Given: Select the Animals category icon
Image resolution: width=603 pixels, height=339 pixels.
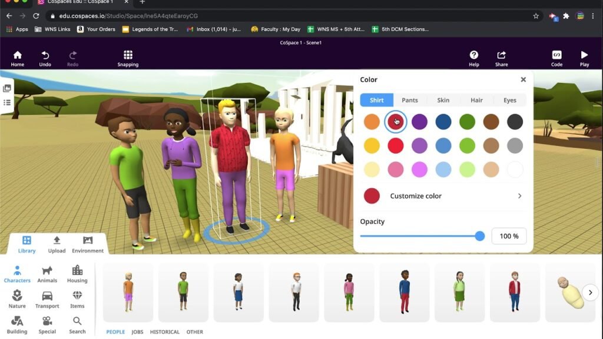Looking at the screenshot, I should [47, 271].
